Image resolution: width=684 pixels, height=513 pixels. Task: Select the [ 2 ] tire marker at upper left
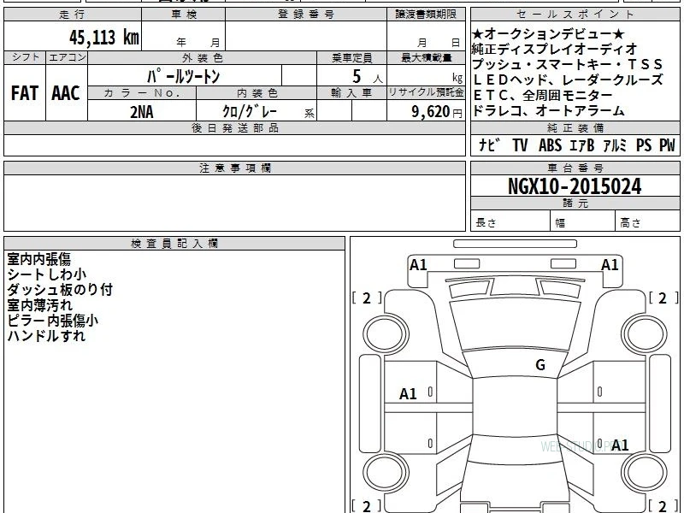coord(367,298)
